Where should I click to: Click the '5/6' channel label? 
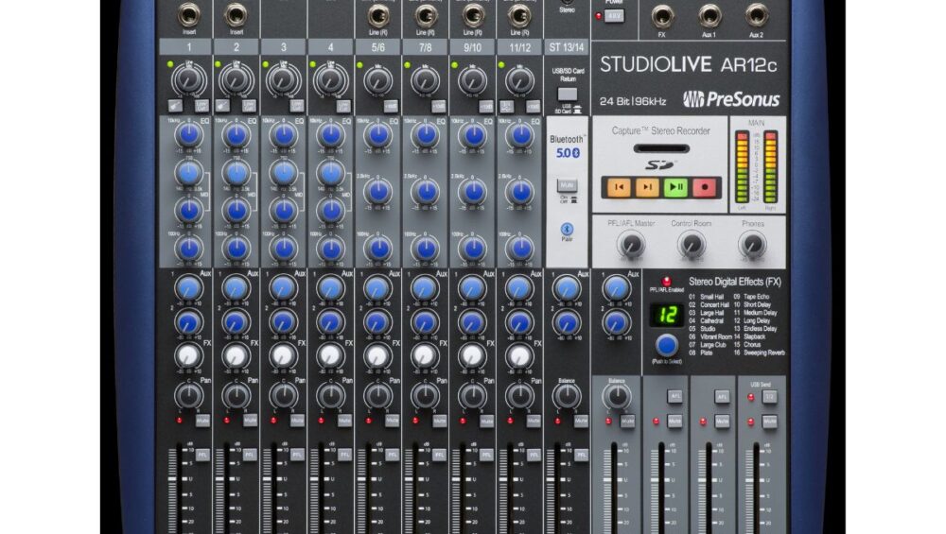point(377,47)
